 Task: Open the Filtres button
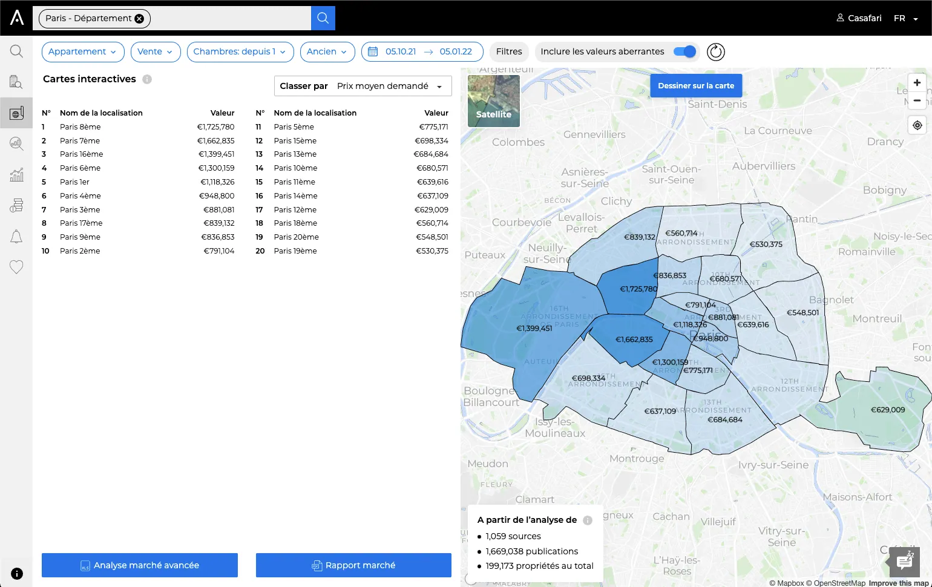pos(509,51)
